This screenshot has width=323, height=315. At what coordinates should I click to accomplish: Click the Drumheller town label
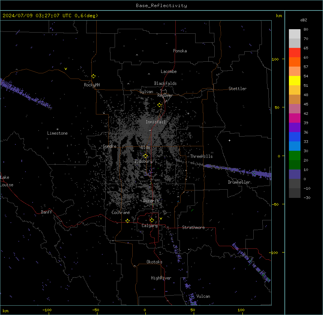click(239, 182)
